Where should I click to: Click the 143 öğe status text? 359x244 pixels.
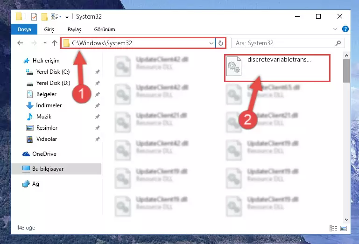[26, 228]
